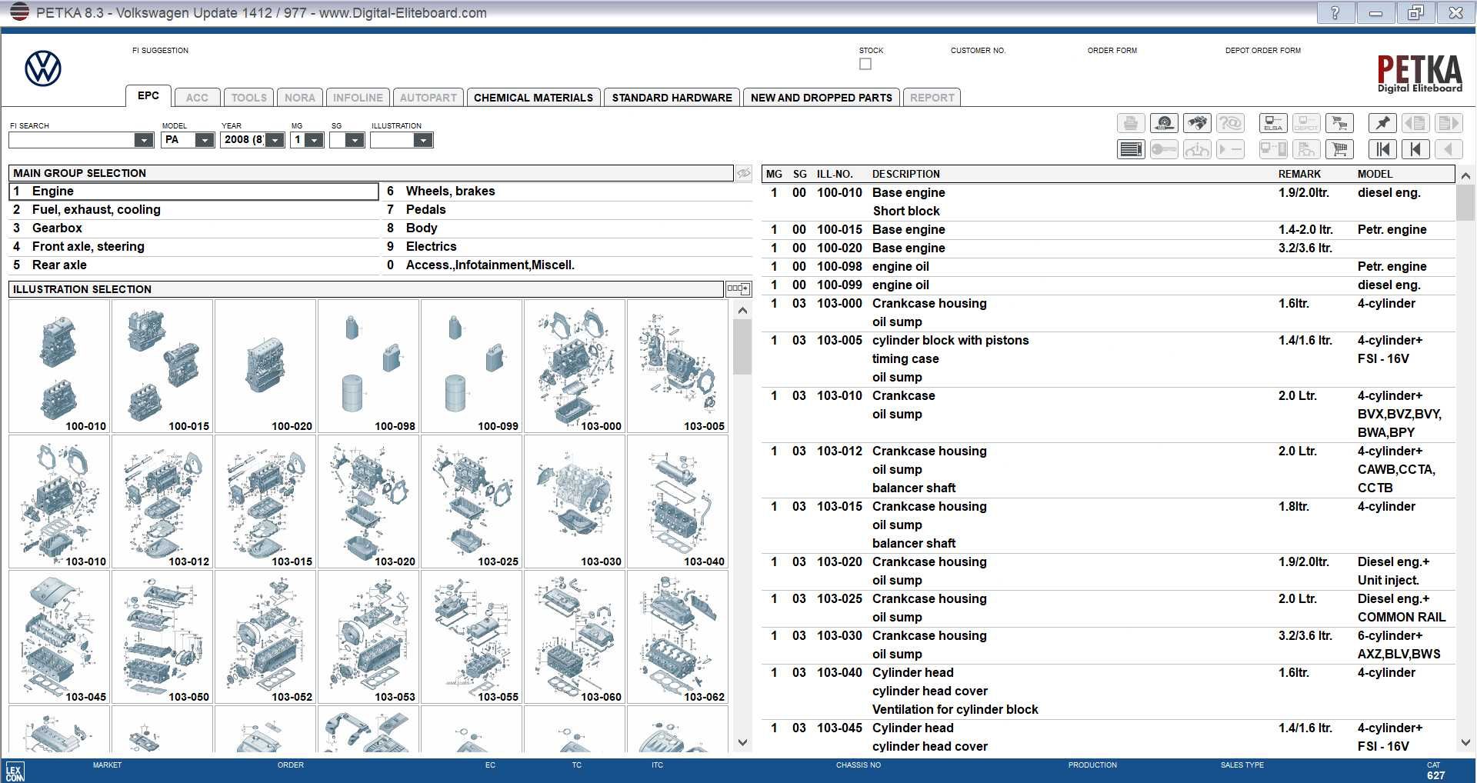Switch to the ACC tab
Image resolution: width=1477 pixels, height=783 pixels.
(x=197, y=98)
